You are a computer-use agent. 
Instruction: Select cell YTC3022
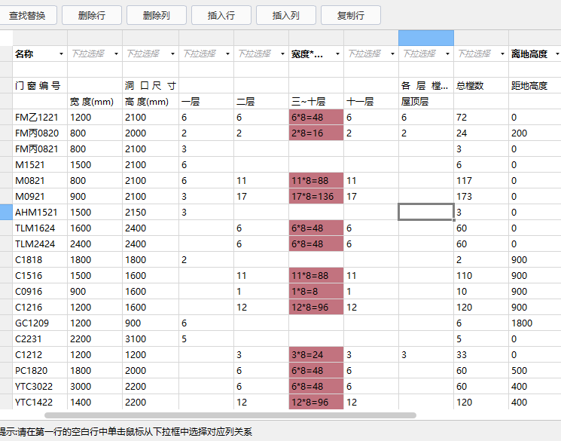pyautogui.click(x=40, y=386)
